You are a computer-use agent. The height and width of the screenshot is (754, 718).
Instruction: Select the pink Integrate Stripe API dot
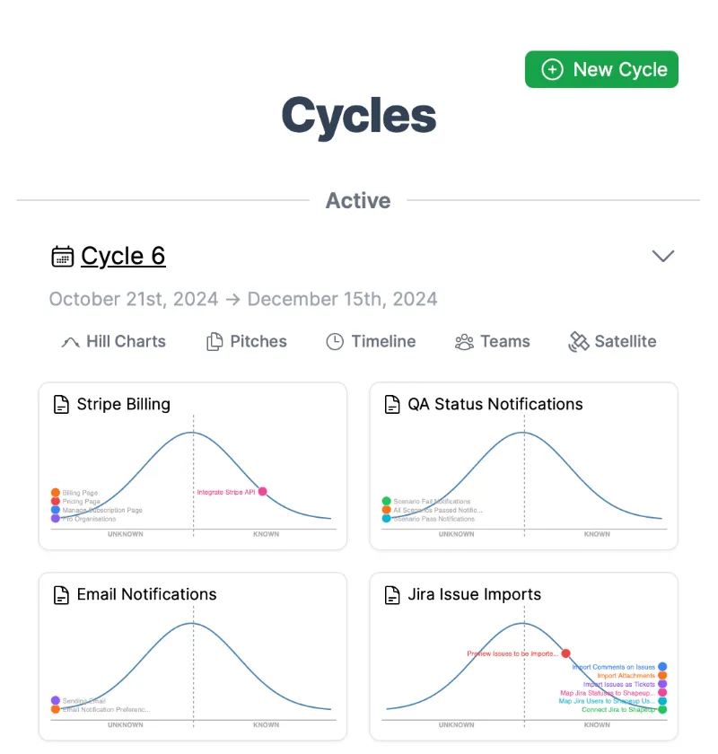263,492
